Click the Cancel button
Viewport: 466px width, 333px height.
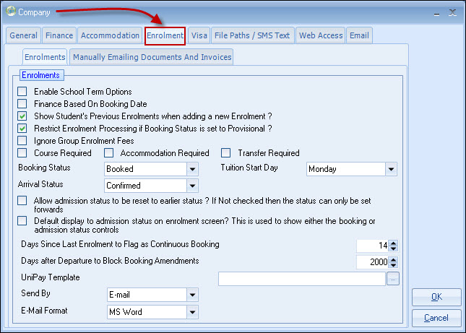point(436,318)
